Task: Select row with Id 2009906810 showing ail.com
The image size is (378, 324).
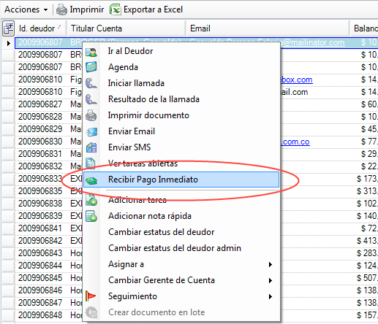Action: 40,92
